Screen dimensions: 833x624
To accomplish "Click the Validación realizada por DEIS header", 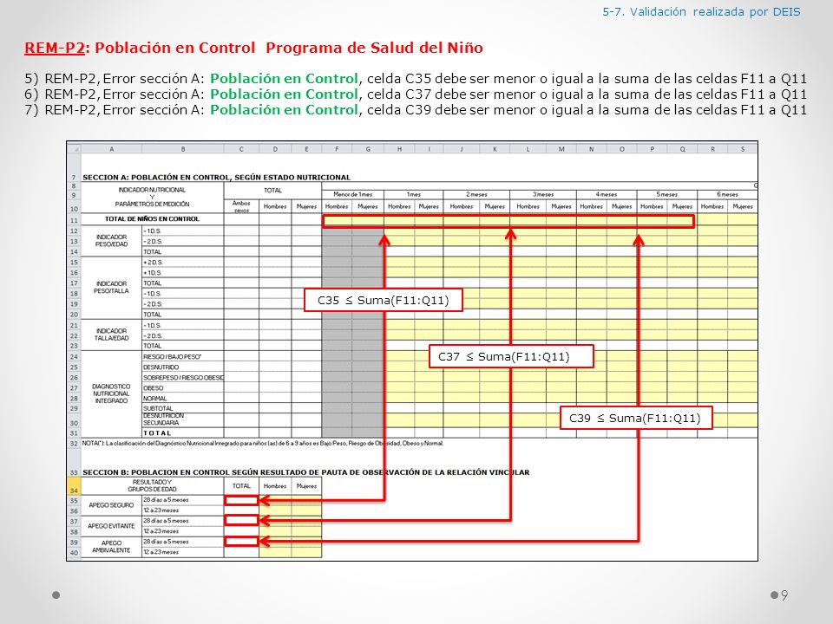I will click(x=701, y=11).
